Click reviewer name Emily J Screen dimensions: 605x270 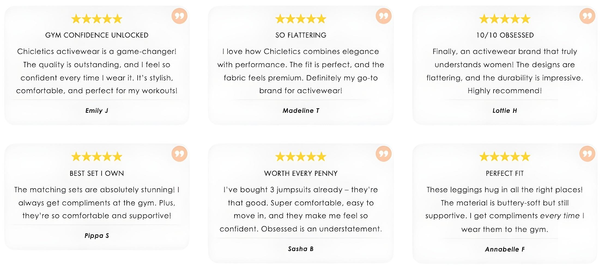click(97, 111)
